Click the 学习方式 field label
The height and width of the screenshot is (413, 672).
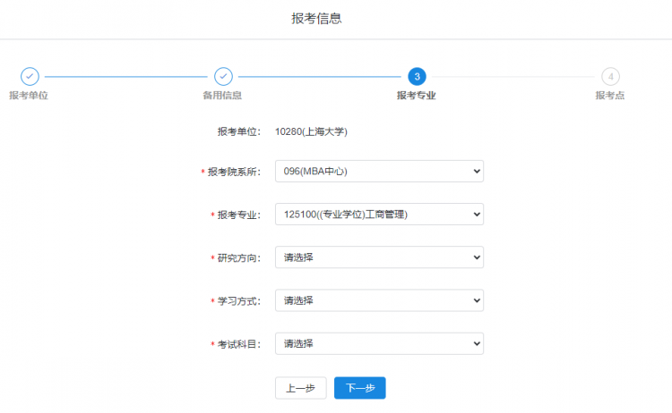click(x=238, y=301)
